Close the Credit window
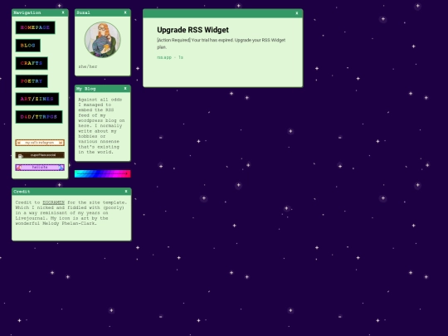 pyautogui.click(x=126, y=192)
